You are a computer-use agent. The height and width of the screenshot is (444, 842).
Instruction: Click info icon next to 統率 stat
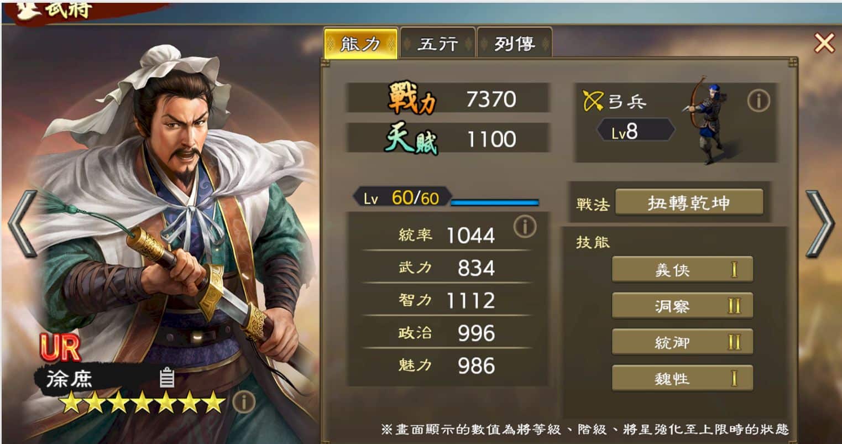tap(525, 227)
